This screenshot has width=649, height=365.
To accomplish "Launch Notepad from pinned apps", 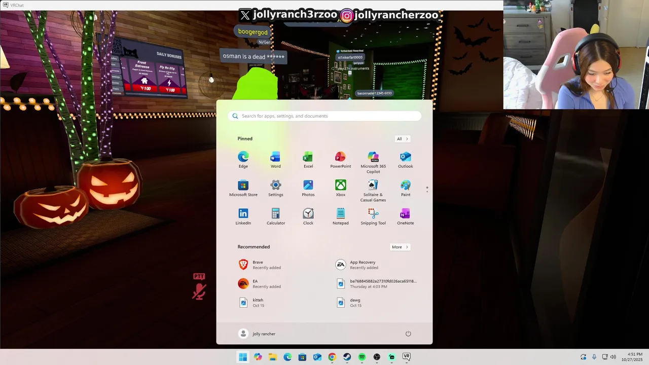I will point(340,216).
